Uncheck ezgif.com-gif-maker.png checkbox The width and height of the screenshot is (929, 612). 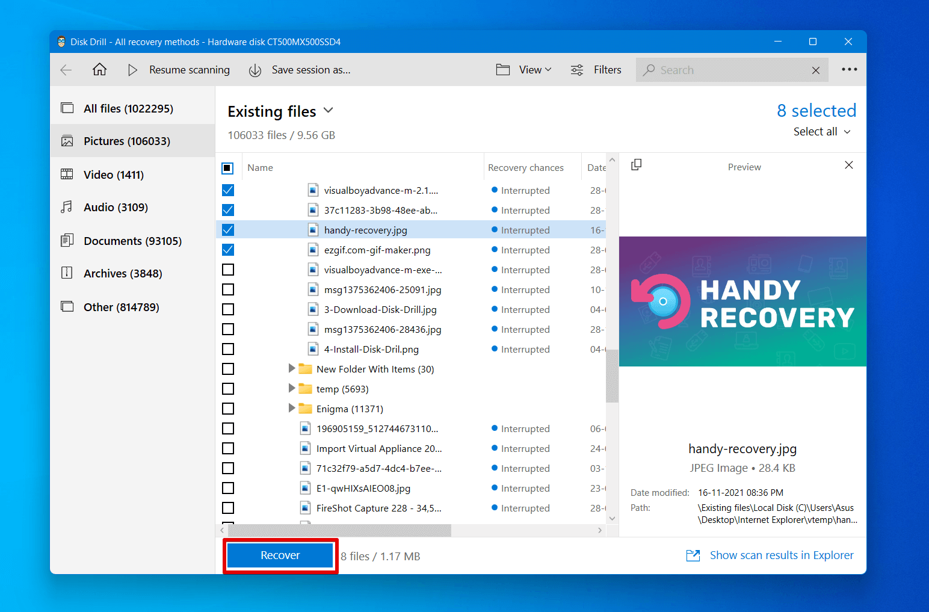228,250
